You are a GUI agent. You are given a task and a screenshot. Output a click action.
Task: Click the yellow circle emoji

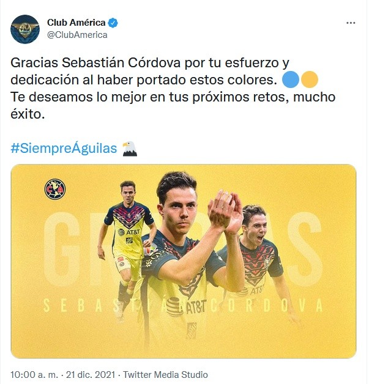(310, 79)
